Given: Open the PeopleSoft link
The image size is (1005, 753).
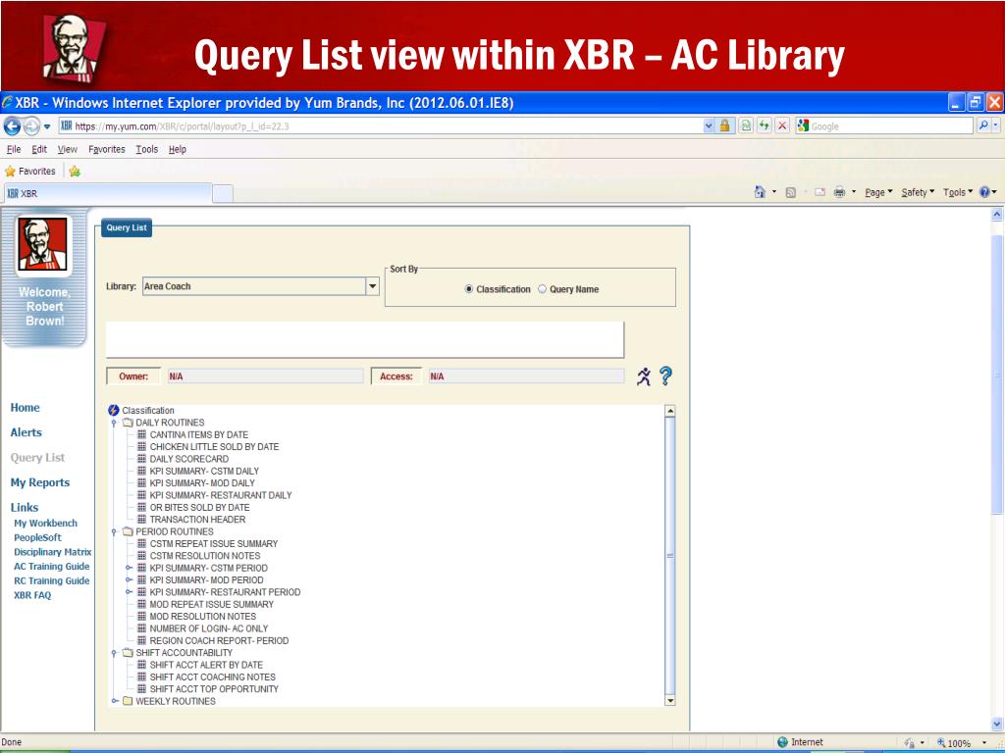Looking at the screenshot, I should (x=38, y=538).
